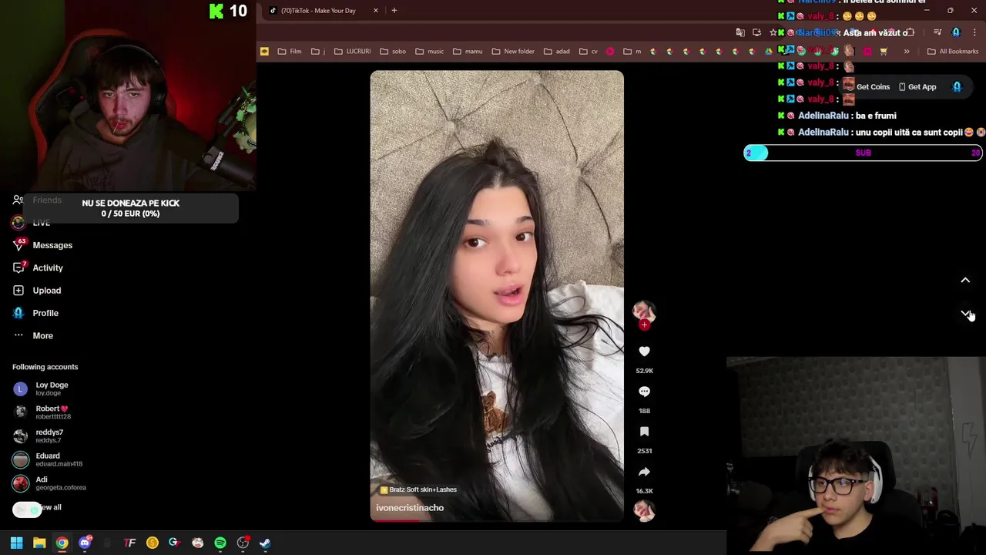Open the New folder bookmarks folder
986x555 pixels.
click(x=513, y=52)
